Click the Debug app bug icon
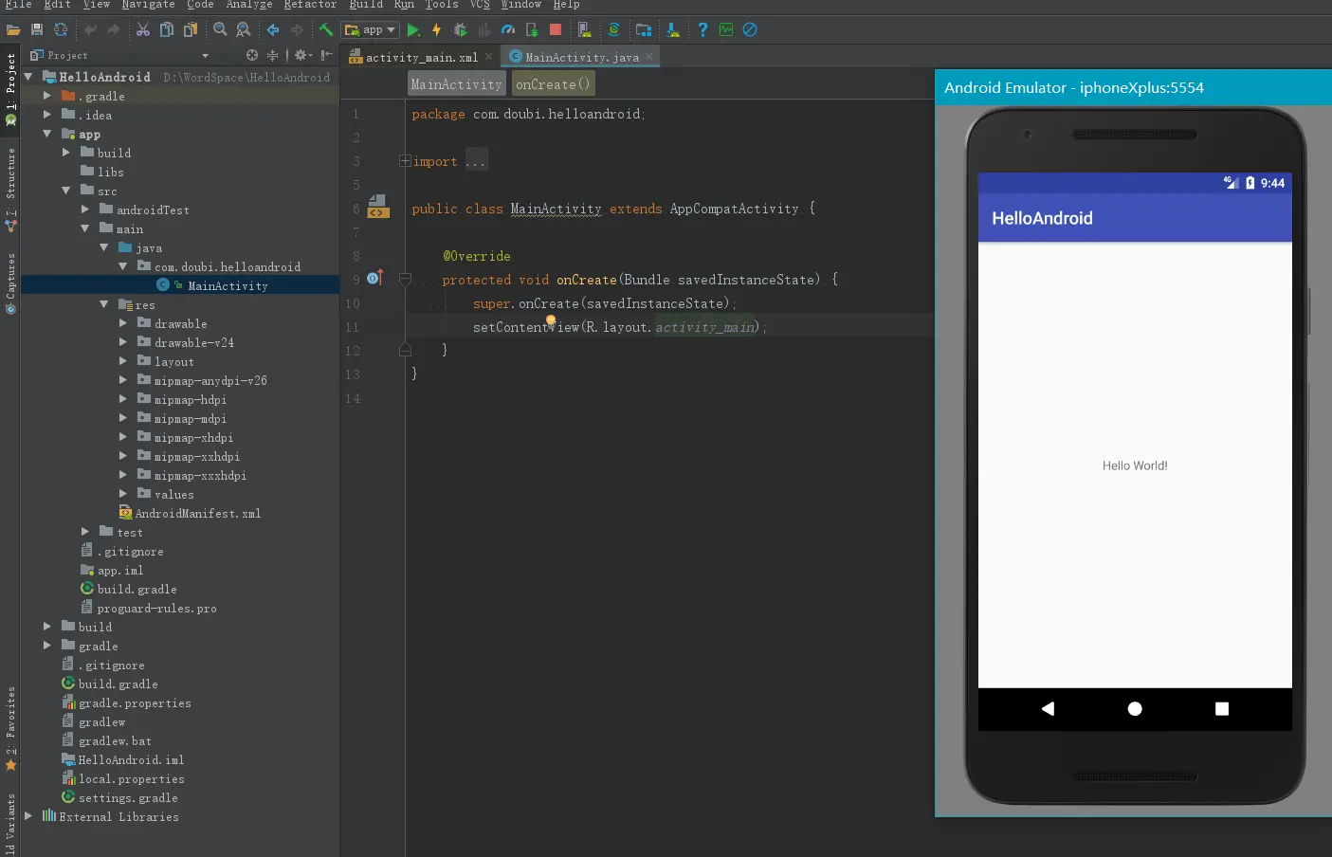 coord(461,30)
